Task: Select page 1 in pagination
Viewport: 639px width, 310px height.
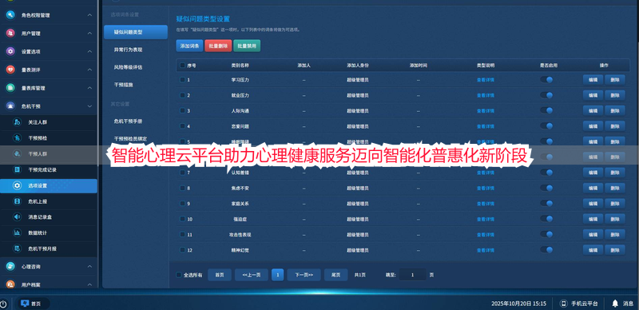Action: coord(277,275)
